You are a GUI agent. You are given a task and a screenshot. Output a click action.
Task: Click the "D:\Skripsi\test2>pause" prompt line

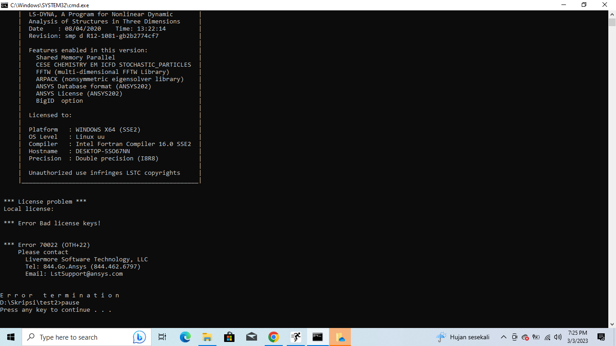[40, 302]
